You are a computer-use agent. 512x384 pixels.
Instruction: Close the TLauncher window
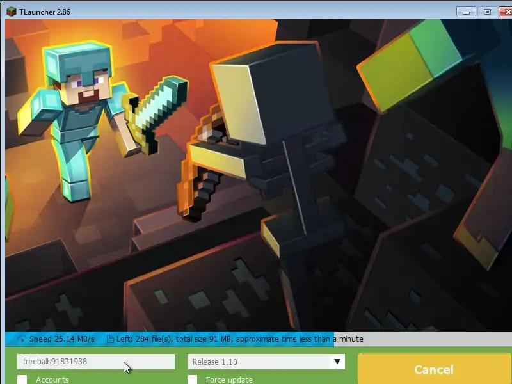506,12
